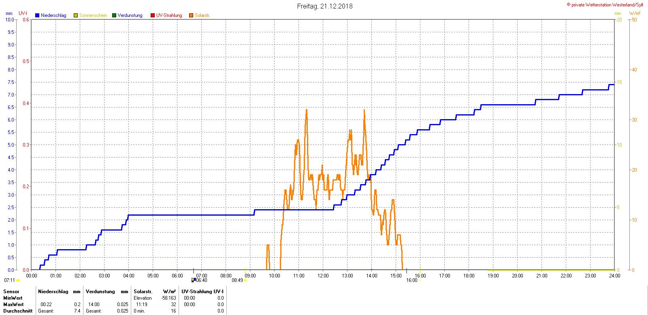Select the orange "Solarstr." legend label

pos(202,15)
